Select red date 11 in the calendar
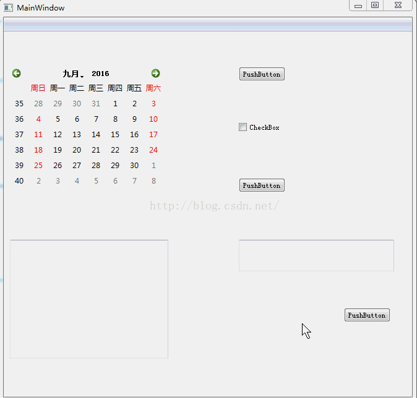 (x=38, y=135)
